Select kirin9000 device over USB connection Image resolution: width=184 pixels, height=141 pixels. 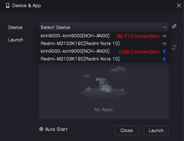click(104, 51)
